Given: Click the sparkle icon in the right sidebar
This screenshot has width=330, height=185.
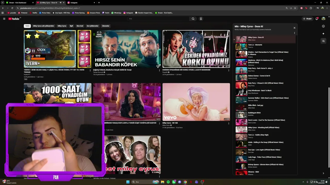Looking at the screenshot, I should point(323,34).
